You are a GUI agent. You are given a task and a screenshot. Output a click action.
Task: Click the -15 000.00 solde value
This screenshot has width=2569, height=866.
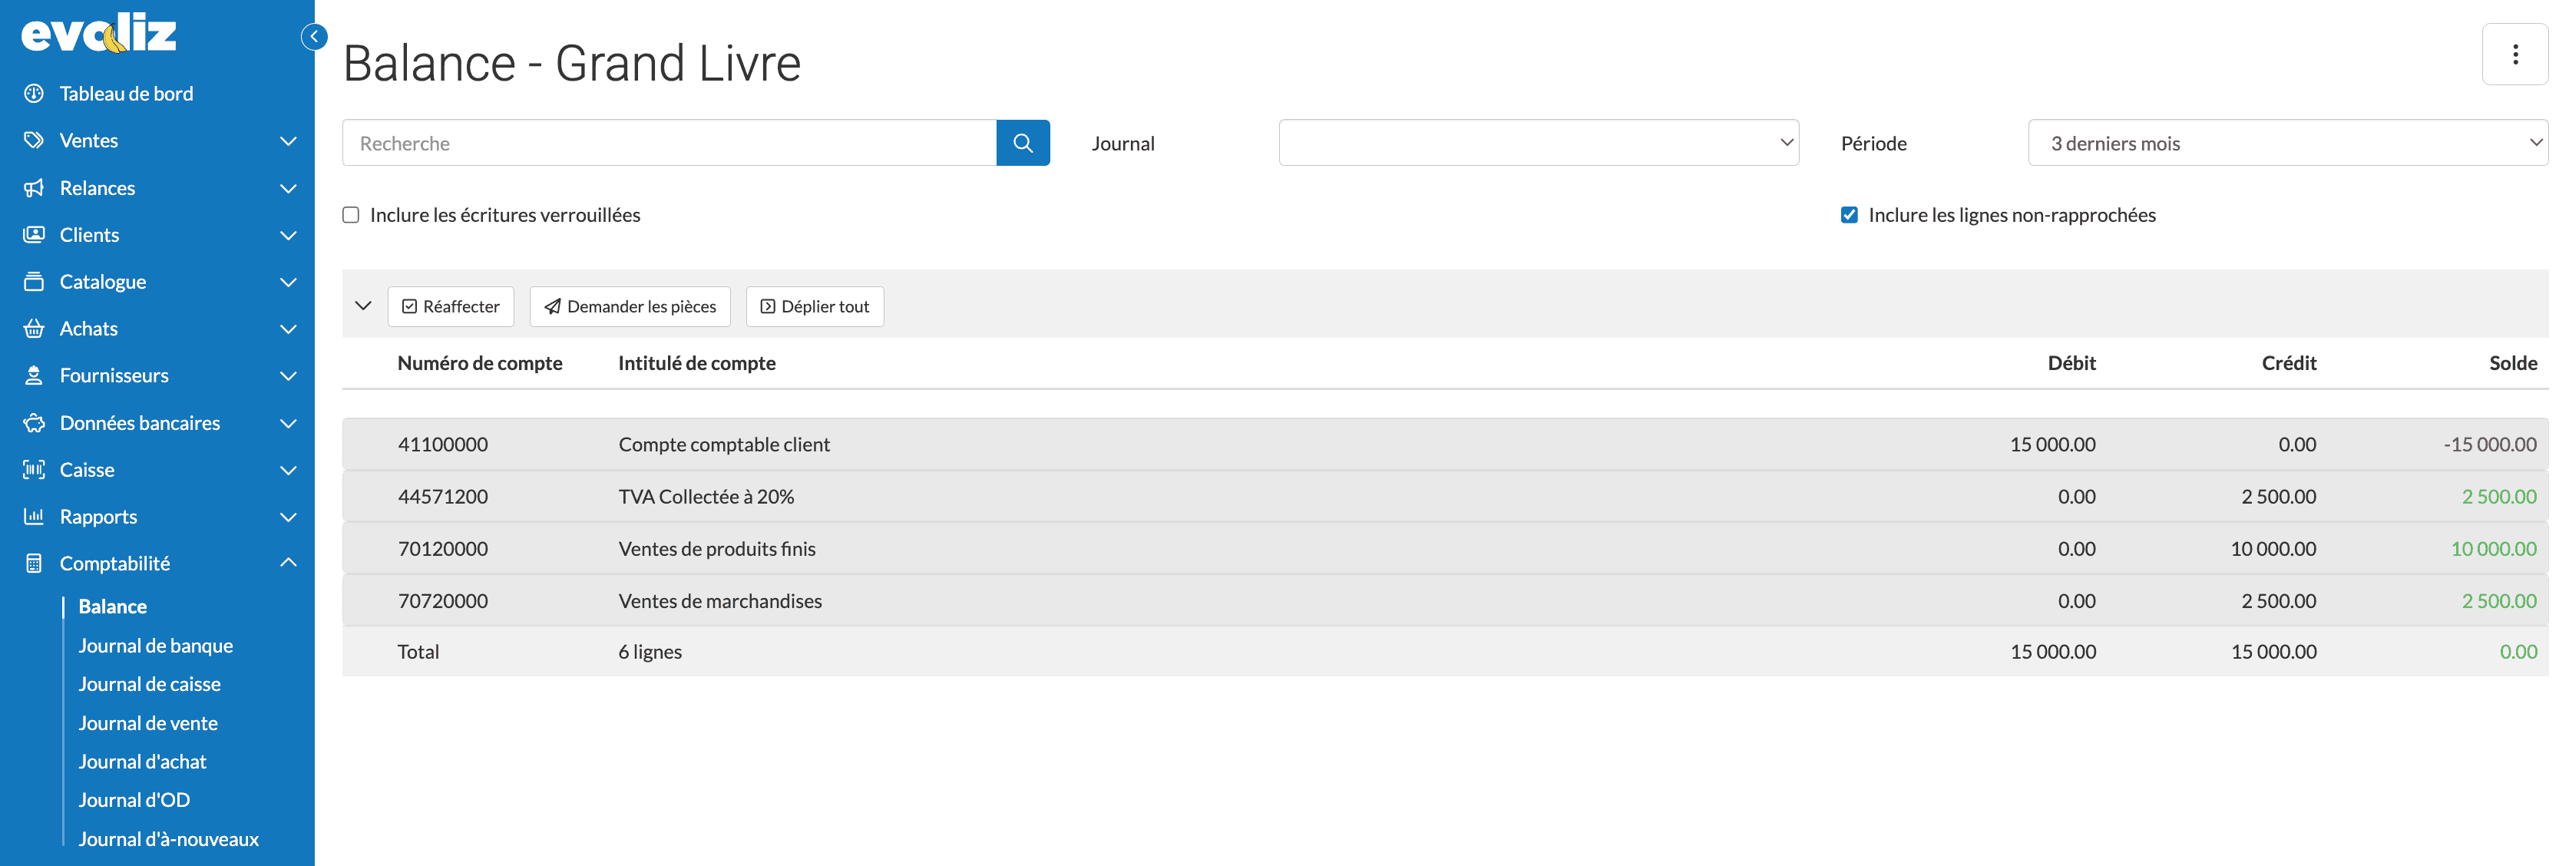[2490, 444]
